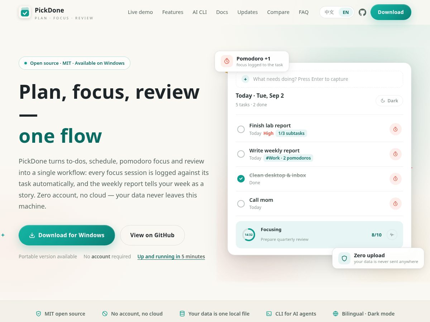Viewport: 430px width, 322px height.
Task: Click the activity pulse icon in Focusing card
Action: pyautogui.click(x=392, y=235)
